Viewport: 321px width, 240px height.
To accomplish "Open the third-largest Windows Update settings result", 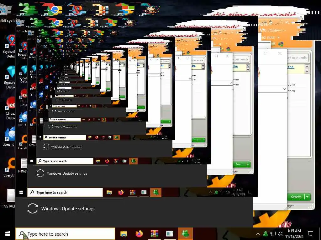I will click(x=62, y=147).
